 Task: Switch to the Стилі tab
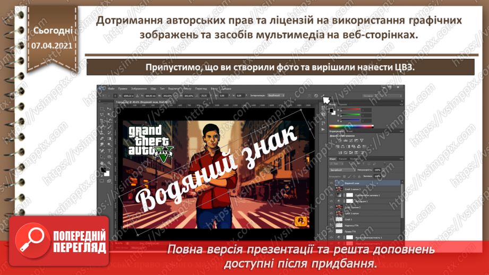[x=349, y=131]
